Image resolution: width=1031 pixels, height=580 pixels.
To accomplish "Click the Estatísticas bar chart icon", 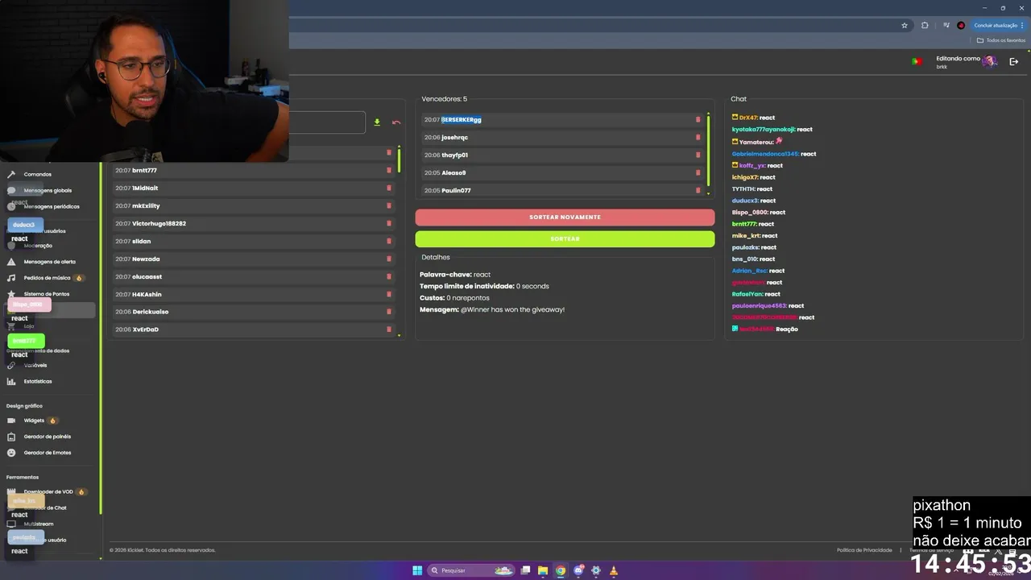I will (x=11, y=381).
